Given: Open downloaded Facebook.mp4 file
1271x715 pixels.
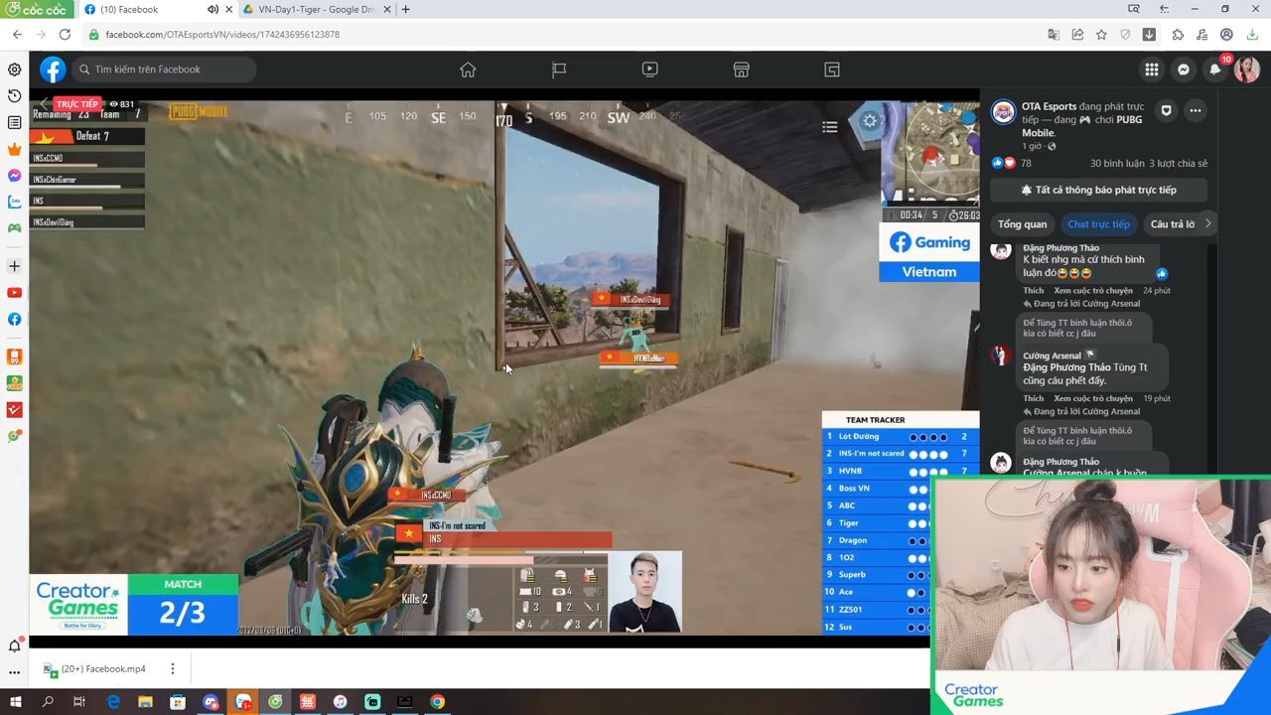Looking at the screenshot, I should (x=94, y=668).
